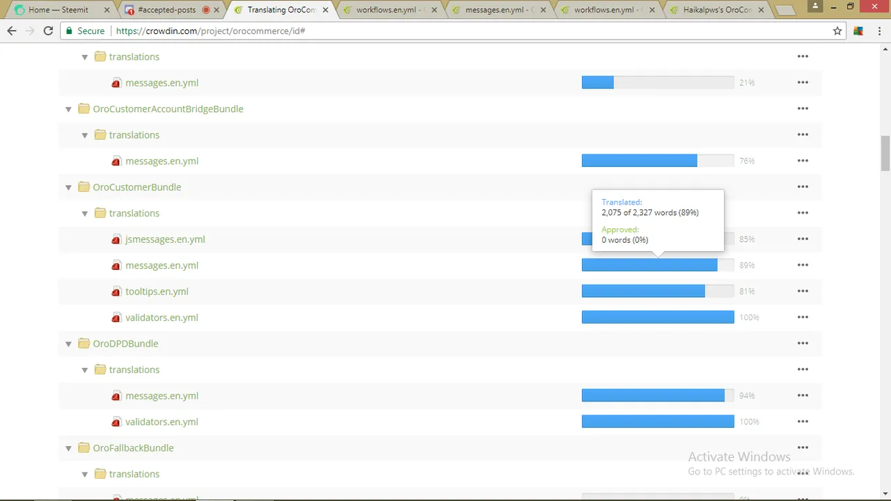
Task: Click the 21% progress bar of messages.en.yml
Action: point(658,82)
